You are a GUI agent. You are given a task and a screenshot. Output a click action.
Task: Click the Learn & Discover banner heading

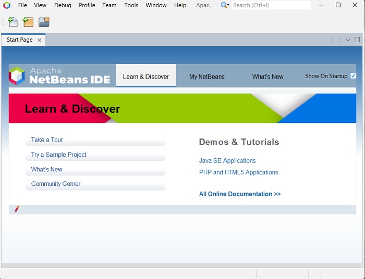72,109
